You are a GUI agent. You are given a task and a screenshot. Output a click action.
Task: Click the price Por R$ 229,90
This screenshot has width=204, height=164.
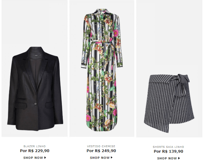[35, 151]
